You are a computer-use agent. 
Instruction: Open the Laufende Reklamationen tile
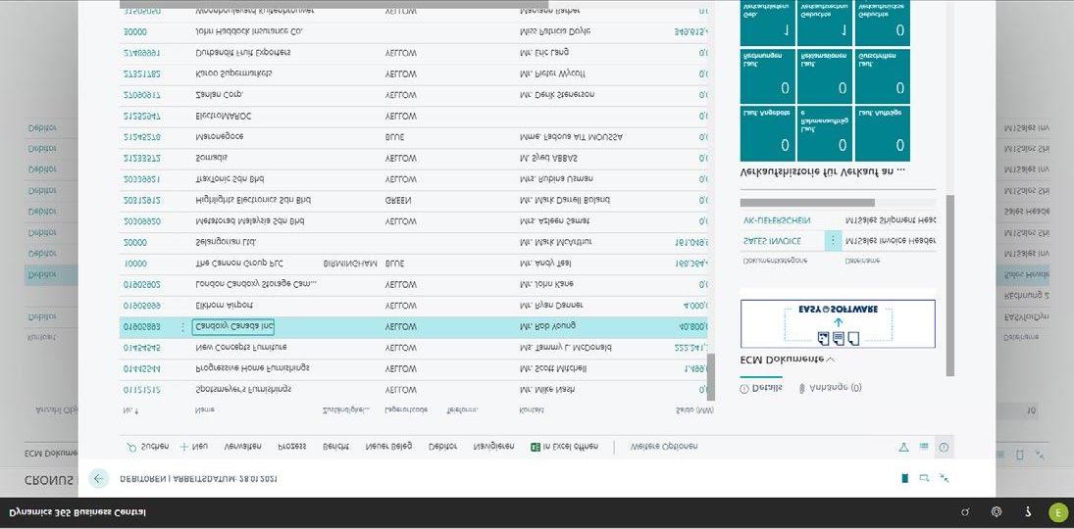click(x=825, y=76)
